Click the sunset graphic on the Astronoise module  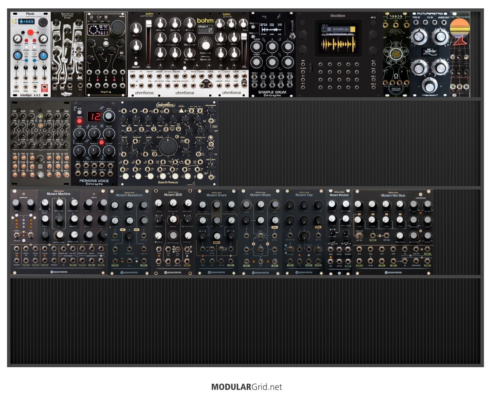point(460,28)
